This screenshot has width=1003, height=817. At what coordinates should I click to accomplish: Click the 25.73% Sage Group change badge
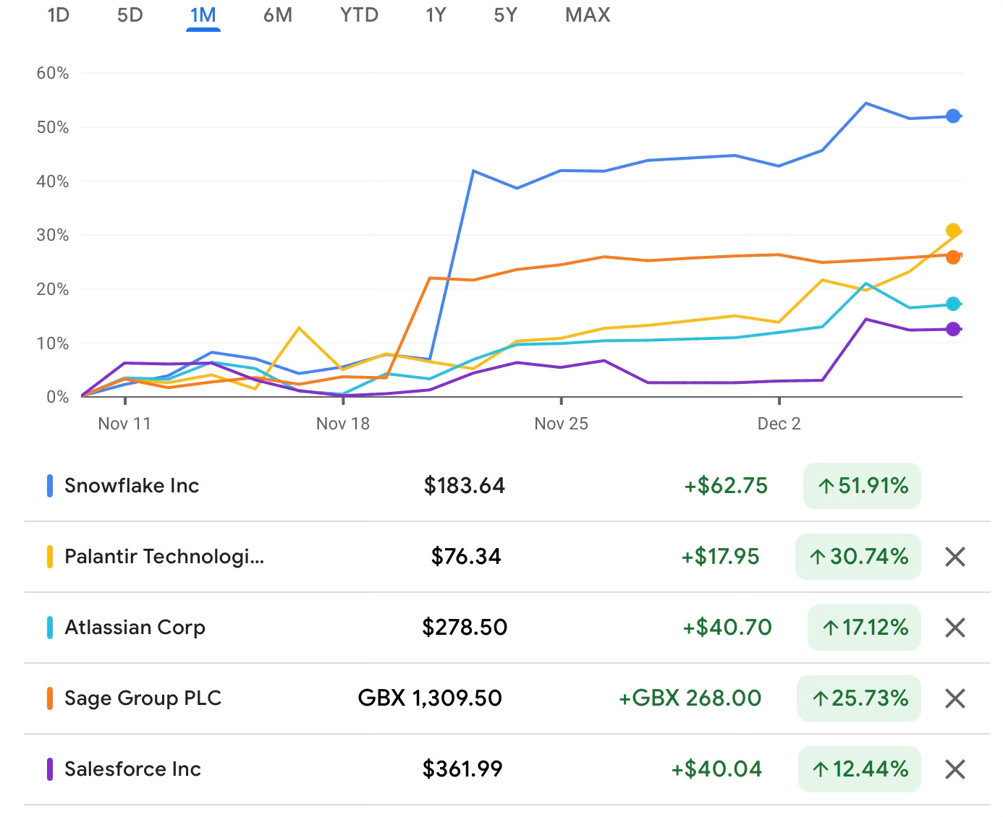tap(859, 698)
